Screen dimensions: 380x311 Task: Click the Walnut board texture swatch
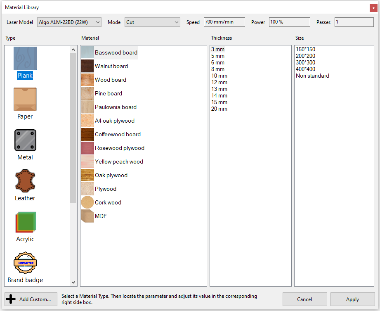pos(87,66)
